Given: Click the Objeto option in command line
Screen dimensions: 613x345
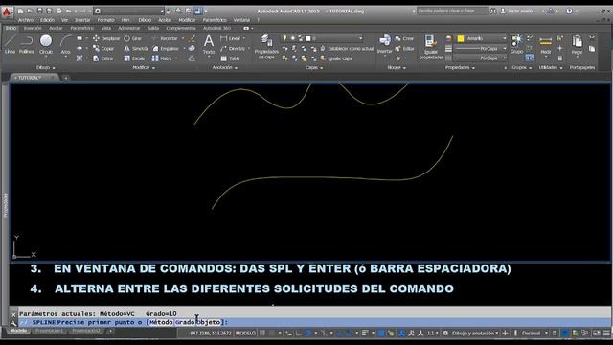Looking at the screenshot, I should point(209,322).
